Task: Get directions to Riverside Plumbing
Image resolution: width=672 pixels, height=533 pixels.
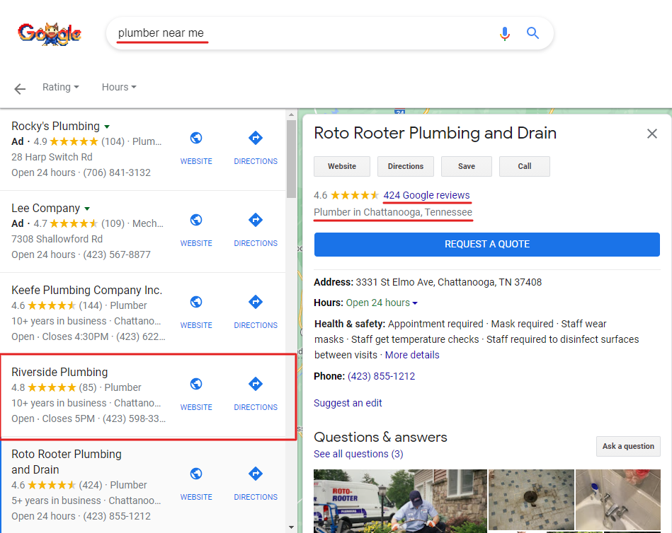Action: 256,384
